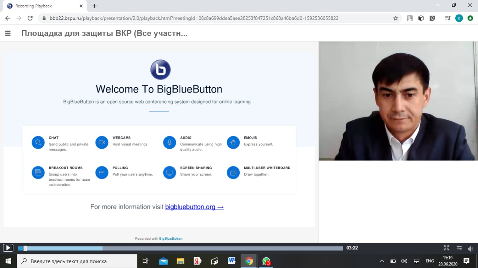Open Chrome media control icon
The image size is (478, 268).
pyautogui.click(x=448, y=18)
